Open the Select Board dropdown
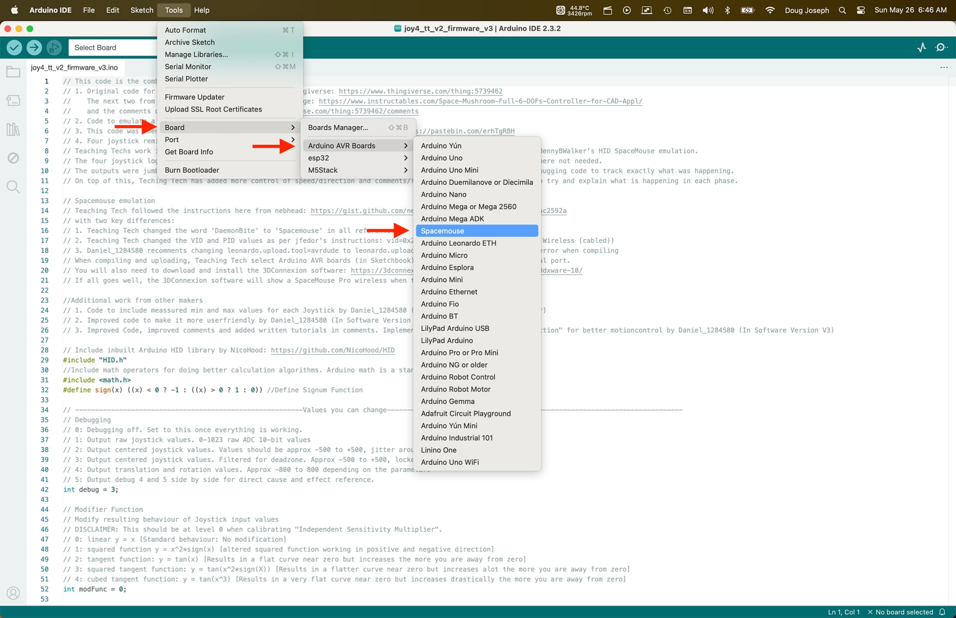This screenshot has height=618, width=956. click(x=113, y=47)
